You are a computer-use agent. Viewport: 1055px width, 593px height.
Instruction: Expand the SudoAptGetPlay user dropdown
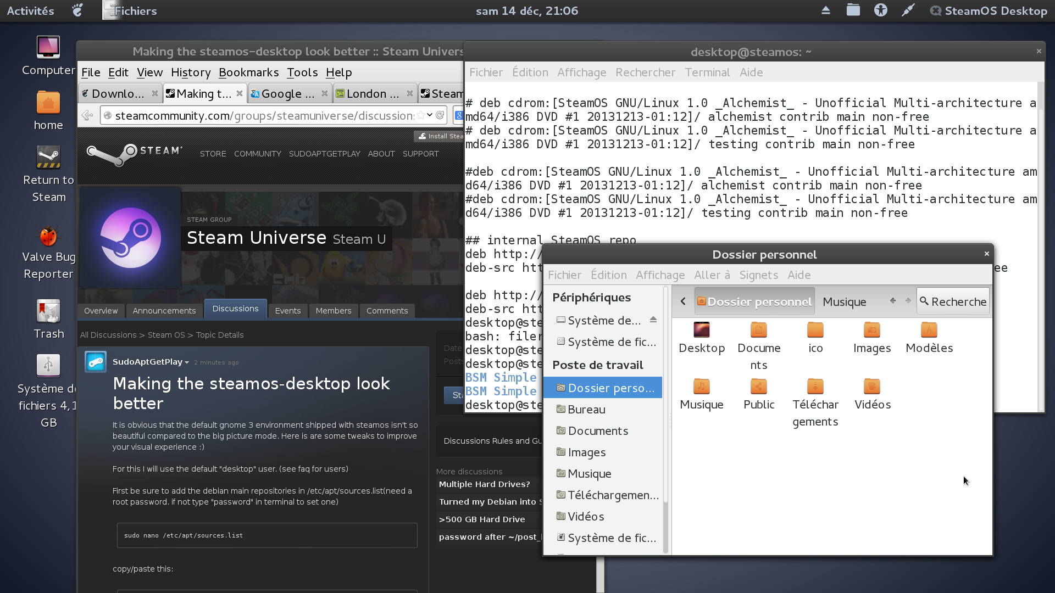(x=187, y=362)
